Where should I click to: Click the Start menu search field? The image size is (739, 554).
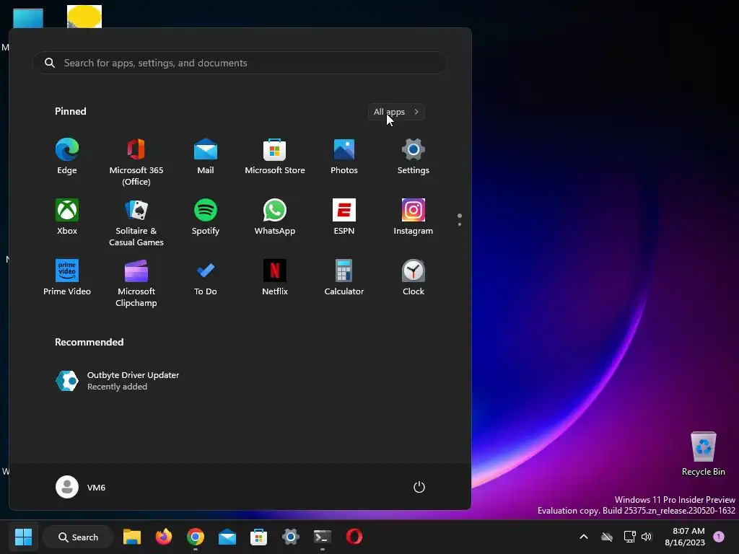point(240,63)
